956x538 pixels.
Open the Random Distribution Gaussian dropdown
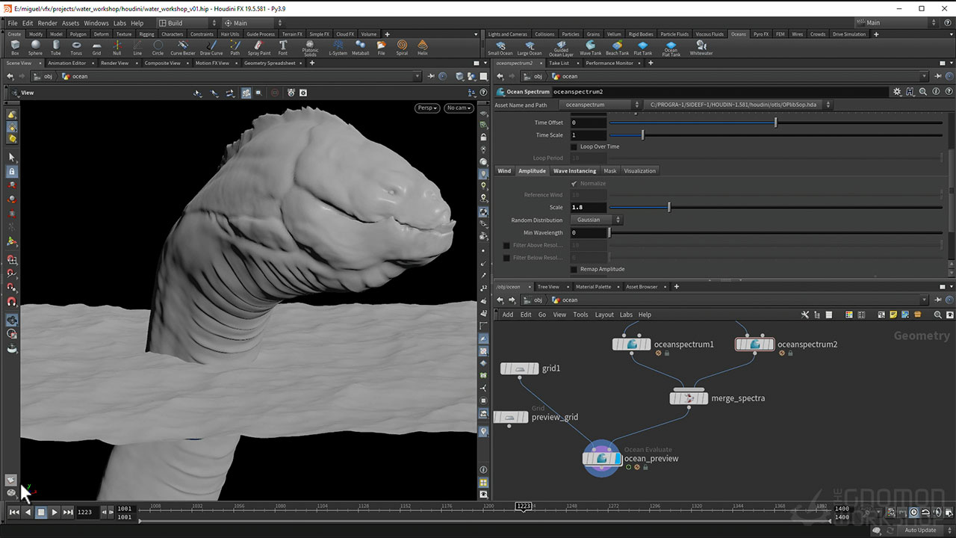pyautogui.click(x=596, y=220)
